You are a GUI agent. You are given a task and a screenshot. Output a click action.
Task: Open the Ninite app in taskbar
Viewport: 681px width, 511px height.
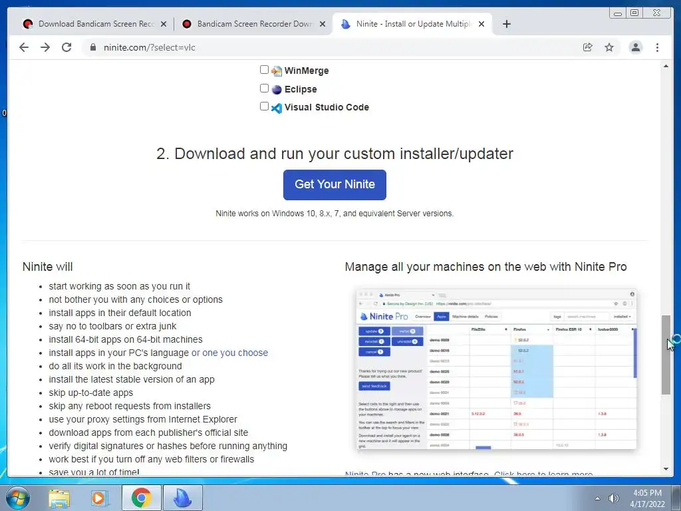click(182, 498)
